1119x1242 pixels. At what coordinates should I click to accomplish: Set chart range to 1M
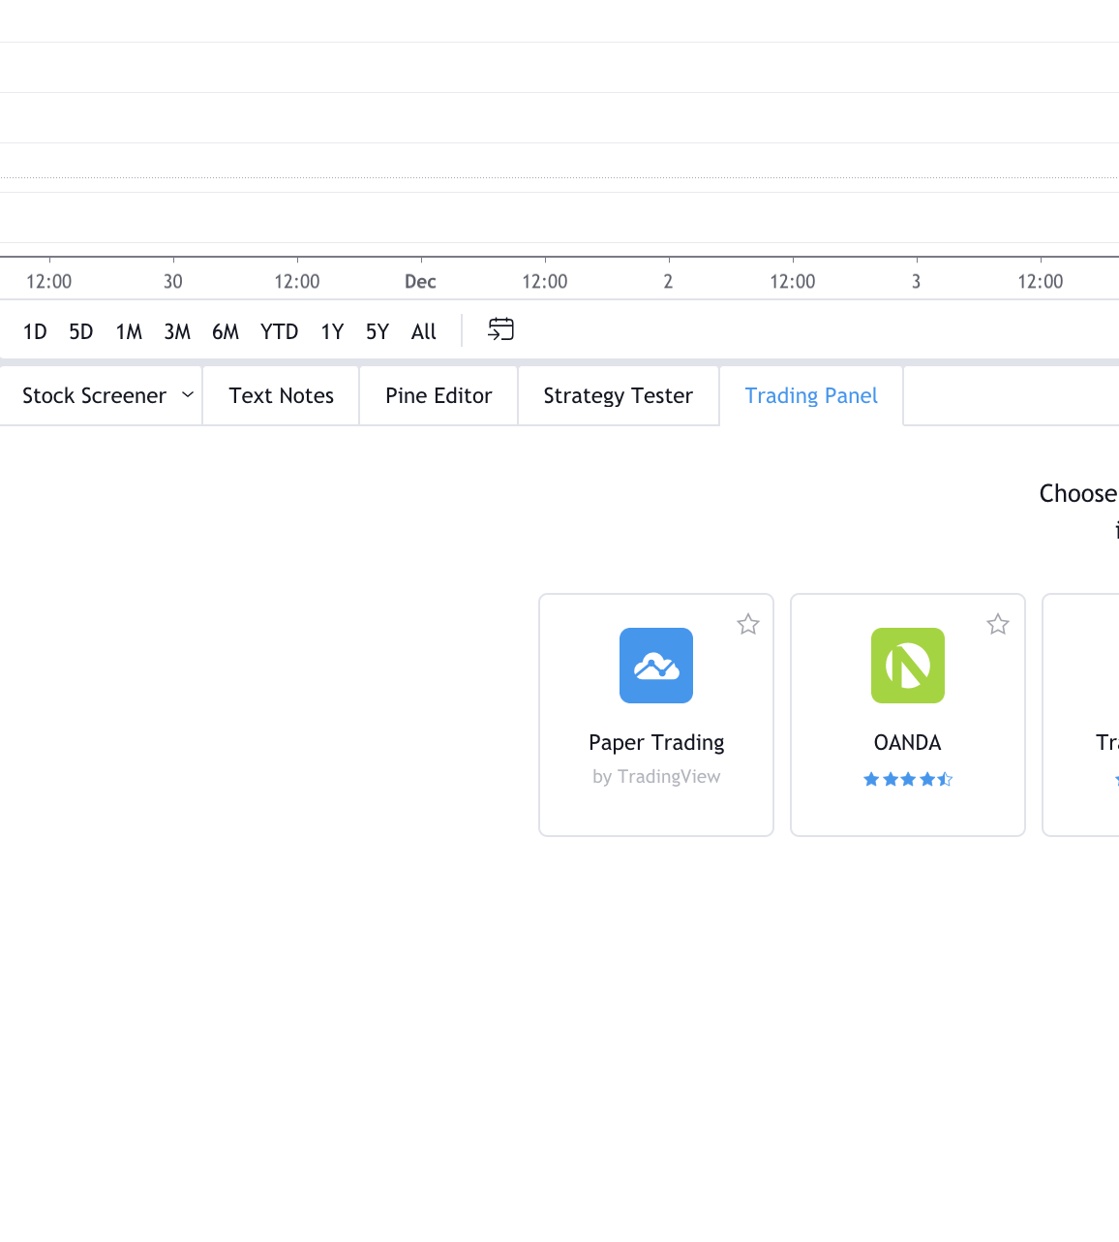[x=129, y=331]
